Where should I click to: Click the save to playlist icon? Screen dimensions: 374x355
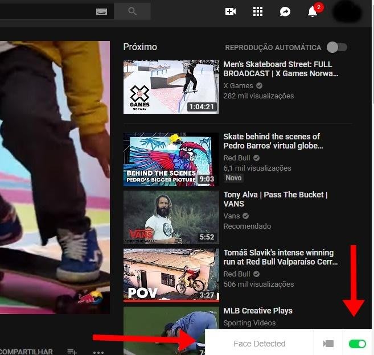(72, 352)
